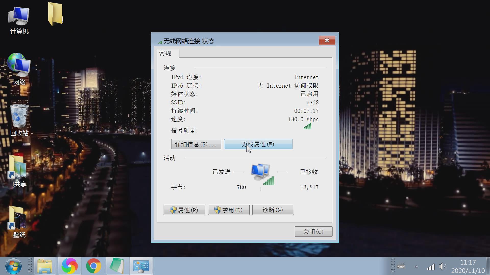
Task: Open the yellow folder at top of desktop
Action: coord(56,14)
